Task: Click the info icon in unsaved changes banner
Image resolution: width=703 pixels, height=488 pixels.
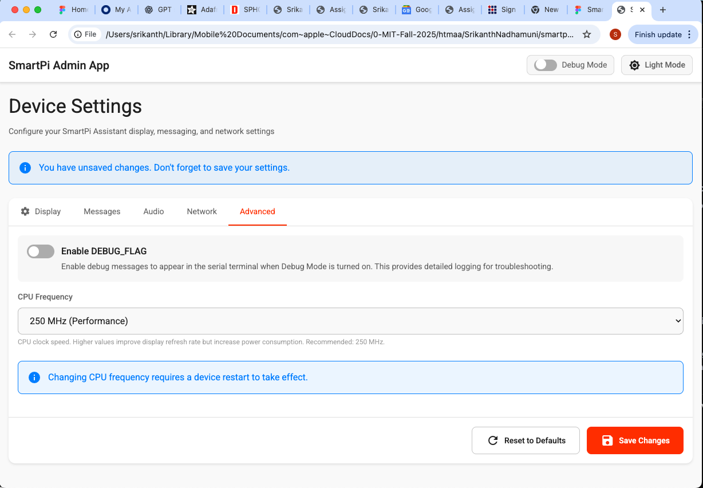Action: pyautogui.click(x=25, y=167)
